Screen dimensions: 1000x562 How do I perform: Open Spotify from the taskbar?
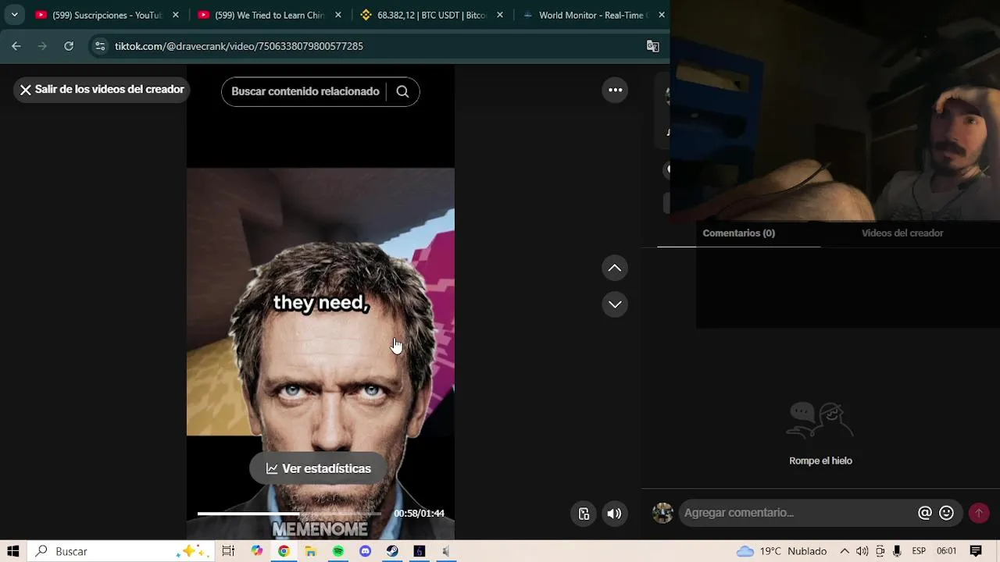(338, 551)
